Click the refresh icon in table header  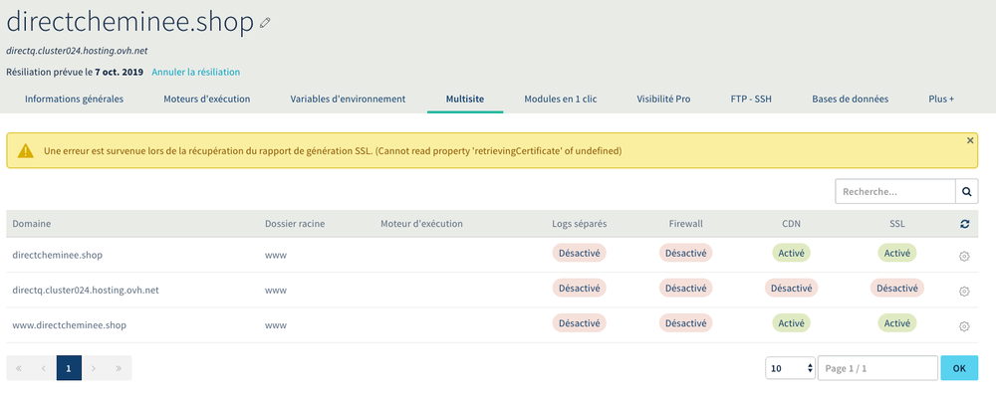964,225
